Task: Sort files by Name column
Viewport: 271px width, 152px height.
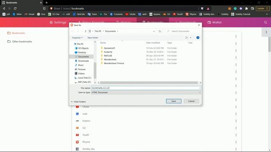Action: [x=103, y=43]
